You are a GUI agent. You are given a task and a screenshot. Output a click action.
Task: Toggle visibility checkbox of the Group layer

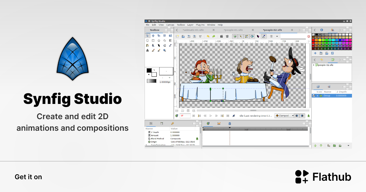313,95
